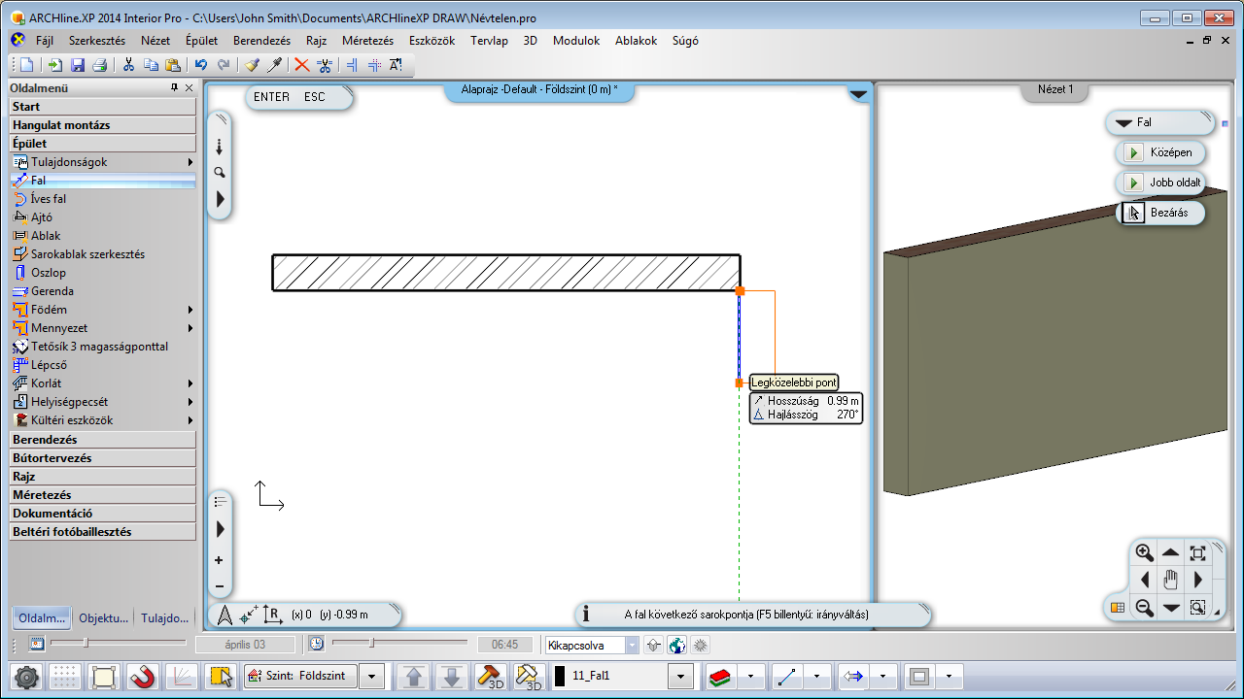Screen dimensions: 1244x699
Task: Click the scissors cut icon
Action: tap(128, 65)
